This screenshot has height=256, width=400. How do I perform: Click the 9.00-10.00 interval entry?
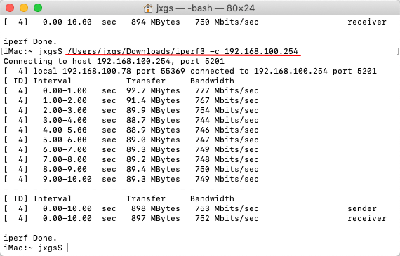point(67,179)
